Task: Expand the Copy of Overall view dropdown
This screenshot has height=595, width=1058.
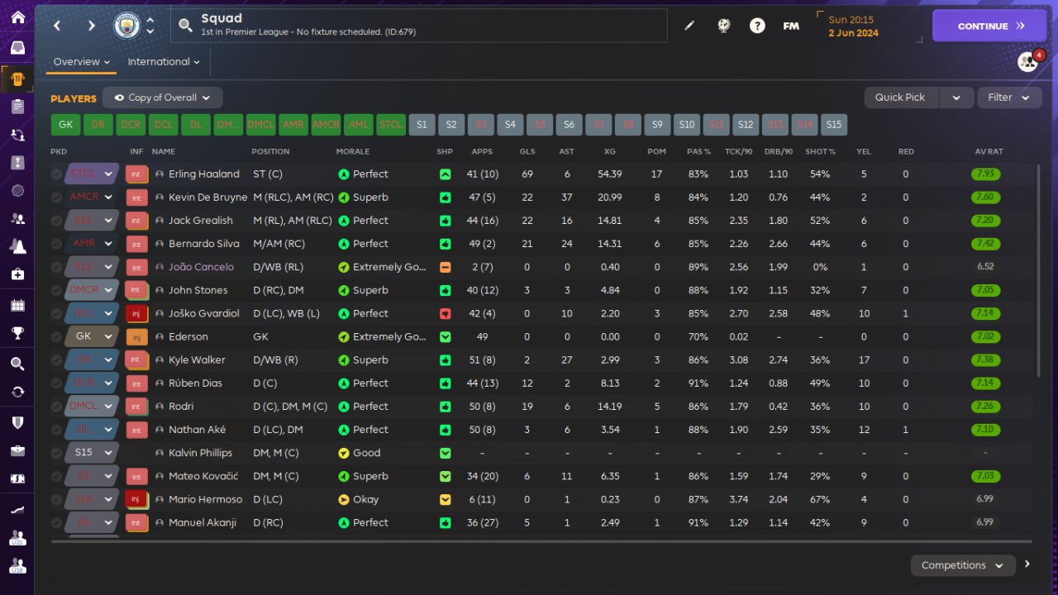Action: pos(163,98)
